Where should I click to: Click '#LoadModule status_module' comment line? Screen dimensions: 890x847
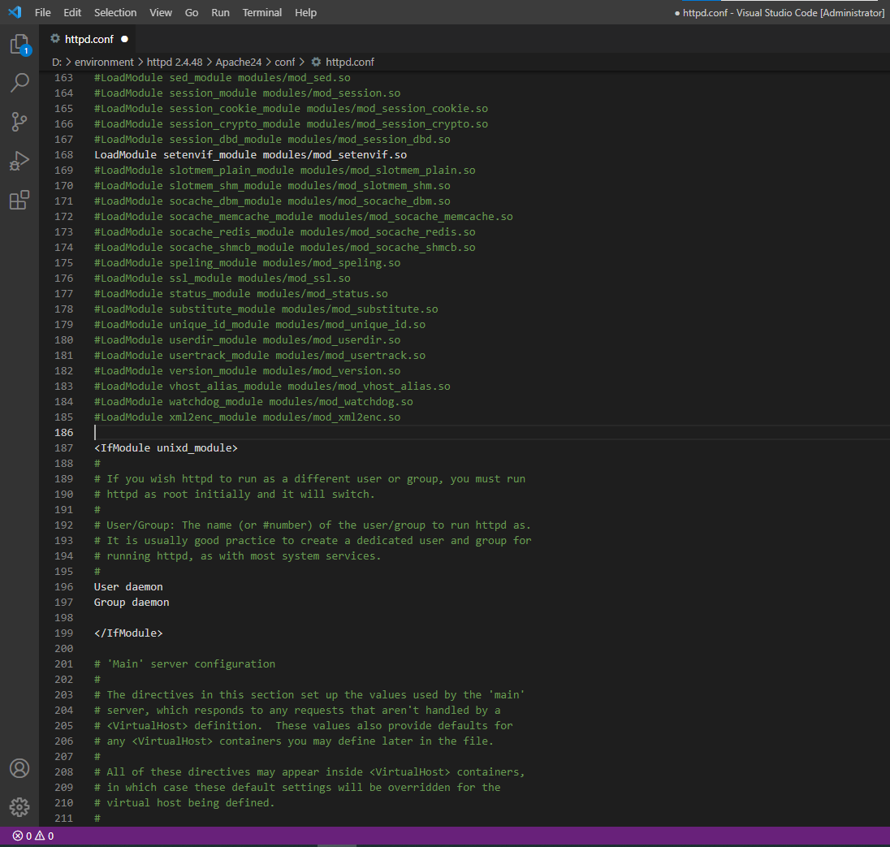click(x=241, y=293)
